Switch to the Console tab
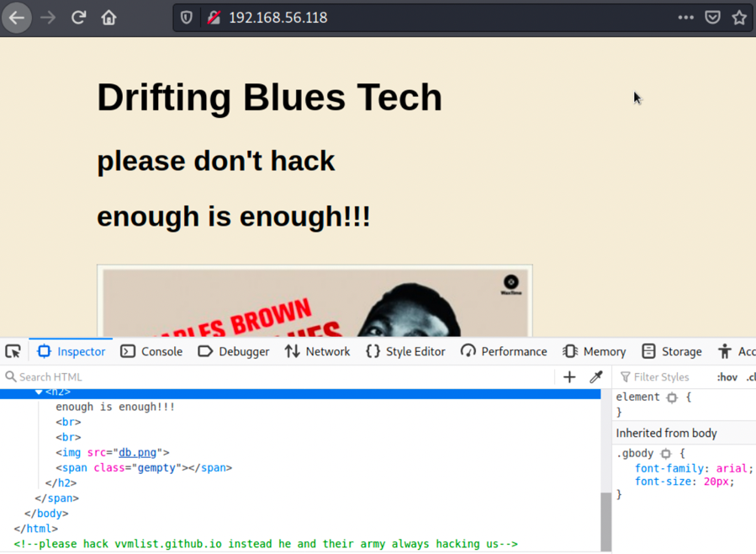The height and width of the screenshot is (554, 756). tap(151, 351)
